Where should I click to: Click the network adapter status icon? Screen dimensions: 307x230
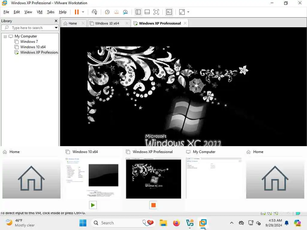click(x=276, y=213)
